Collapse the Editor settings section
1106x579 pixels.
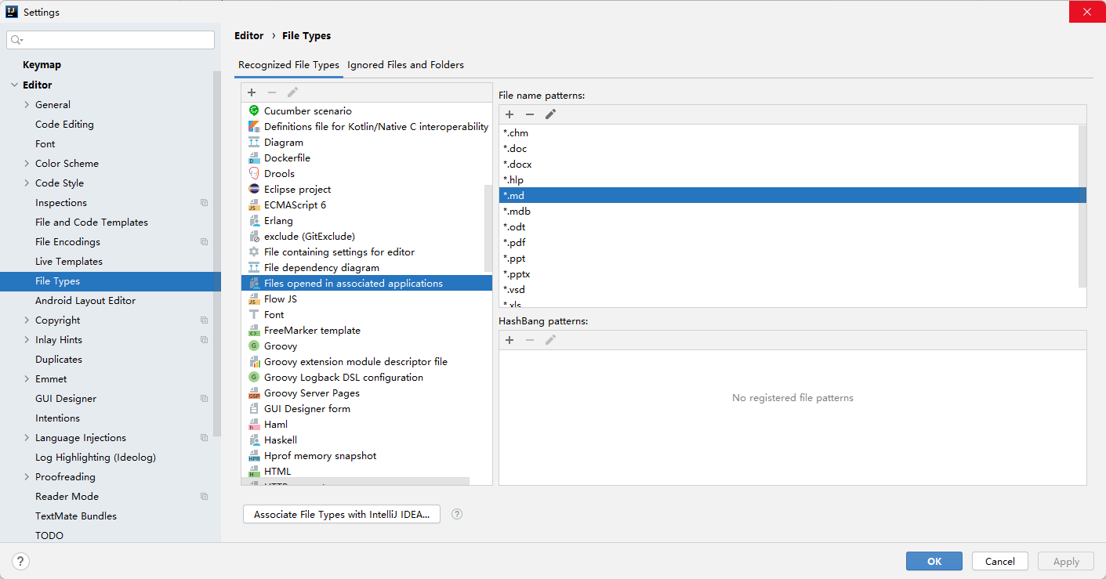click(x=13, y=85)
